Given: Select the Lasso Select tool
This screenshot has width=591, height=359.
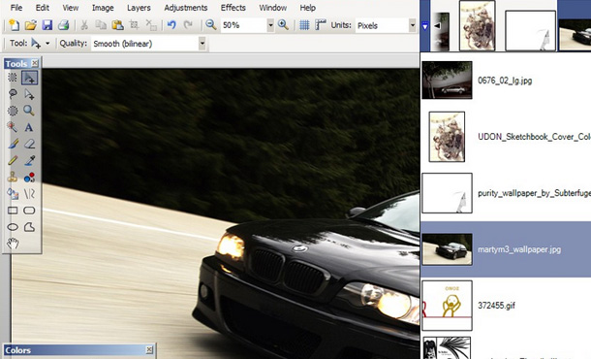Looking at the screenshot, I should tap(13, 93).
